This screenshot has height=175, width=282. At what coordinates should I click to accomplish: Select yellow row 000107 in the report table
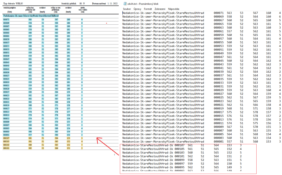61,138
